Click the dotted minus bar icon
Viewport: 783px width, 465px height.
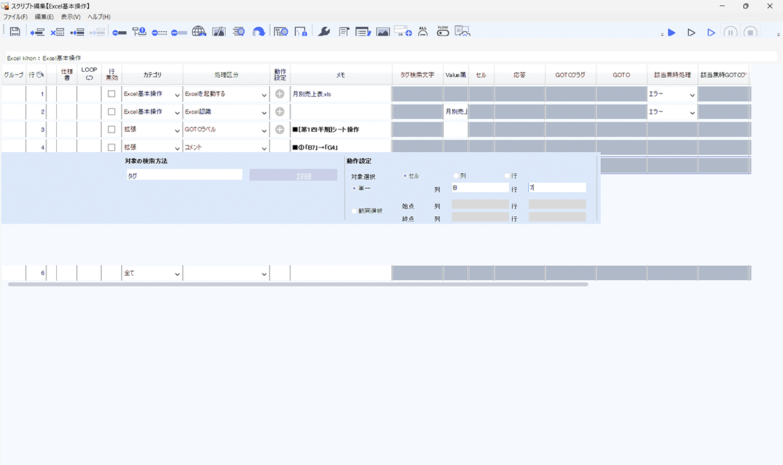[x=159, y=32]
